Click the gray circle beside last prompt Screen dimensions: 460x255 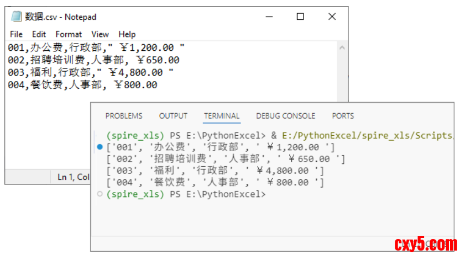point(100,194)
